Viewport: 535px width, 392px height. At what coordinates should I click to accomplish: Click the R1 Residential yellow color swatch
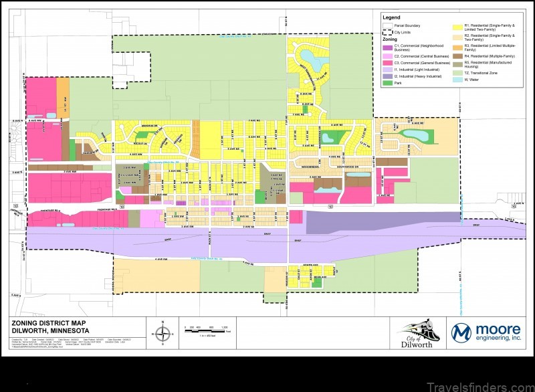tap(457, 26)
